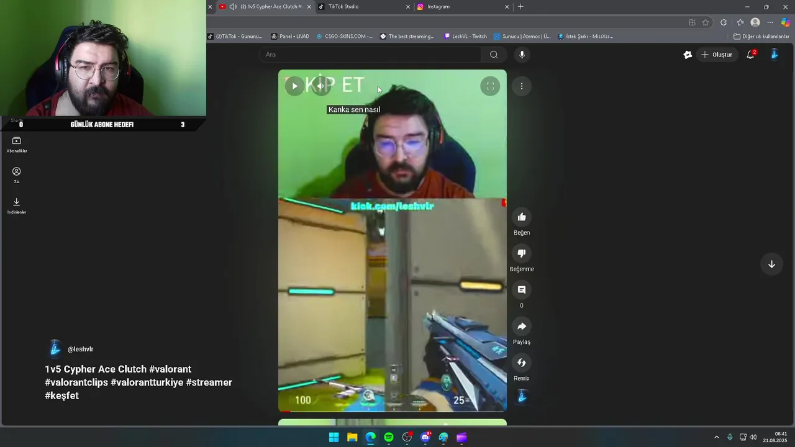795x447 pixels.
Task: Open the CSGO-SKINS.COM bookmark
Action: point(344,37)
